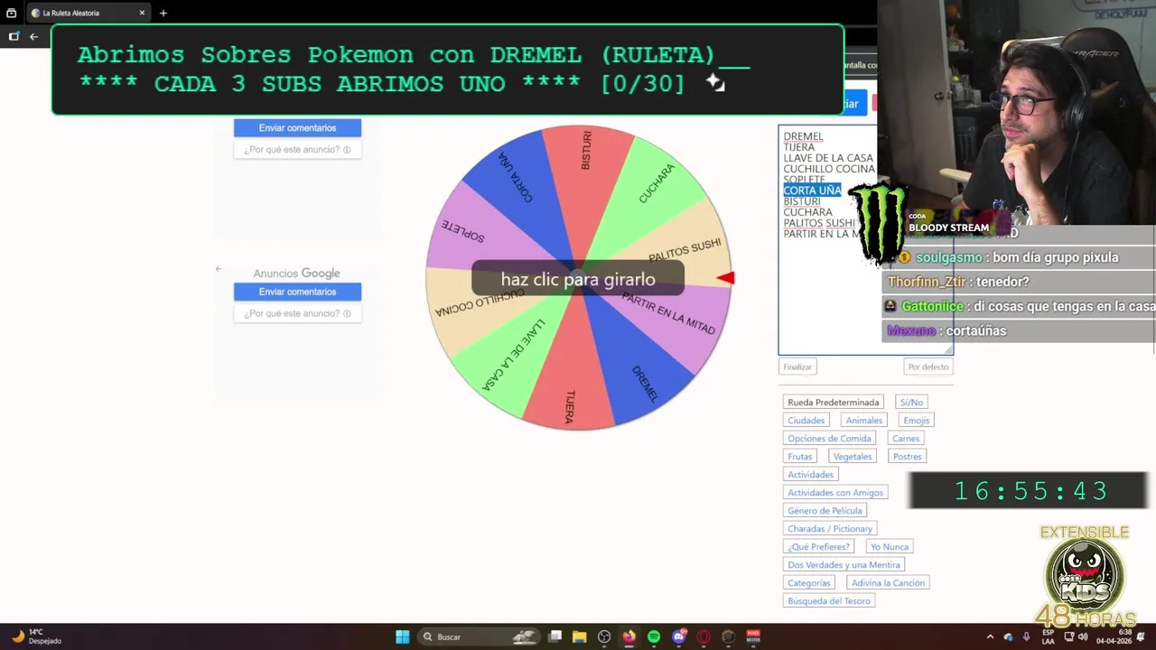
Task: Select the Postres preset
Action: [907, 457]
